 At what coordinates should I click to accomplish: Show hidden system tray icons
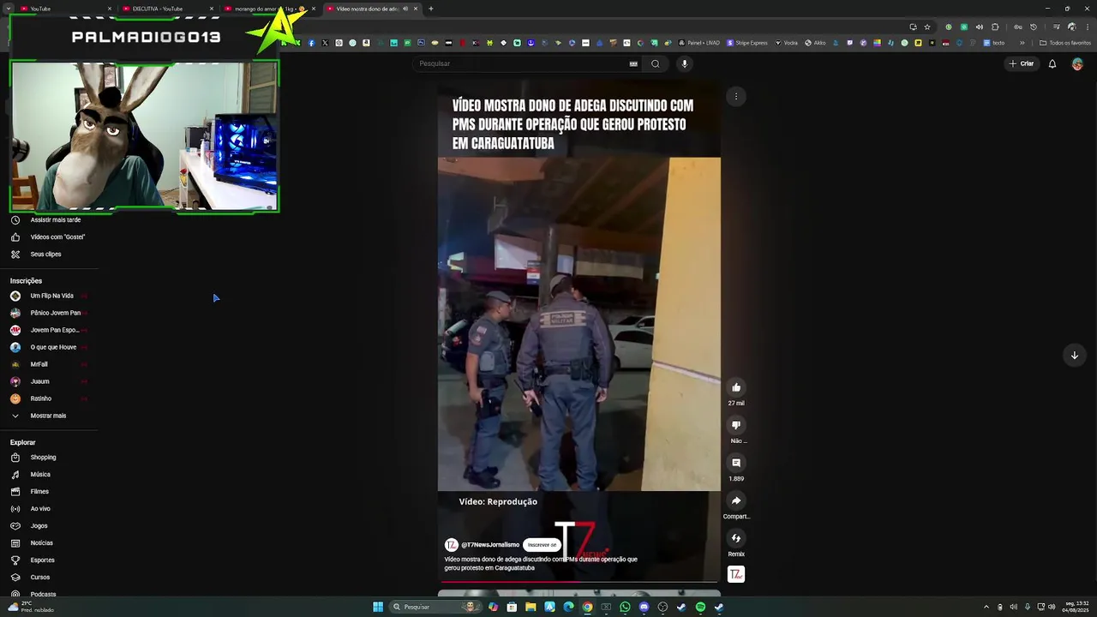click(x=986, y=607)
